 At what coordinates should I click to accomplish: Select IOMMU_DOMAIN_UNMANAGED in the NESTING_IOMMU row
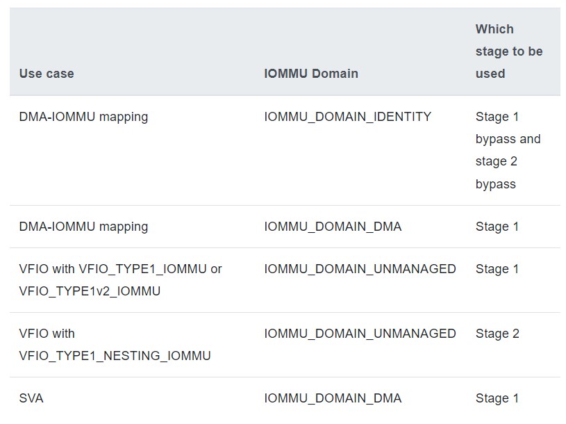click(360, 334)
